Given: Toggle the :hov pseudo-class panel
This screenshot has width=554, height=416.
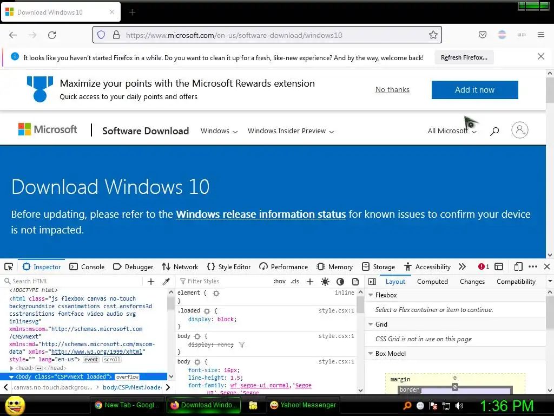Looking at the screenshot, I should pyautogui.click(x=280, y=282).
